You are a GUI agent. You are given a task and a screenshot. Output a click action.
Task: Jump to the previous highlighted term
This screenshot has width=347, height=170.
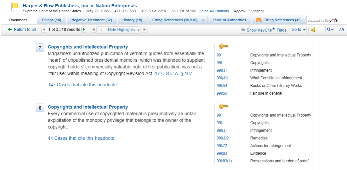94,30
